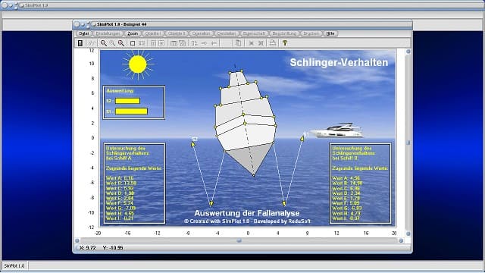This screenshot has width=485, height=273.
Task: Click the Schlinger-Verhalten title text
Action: click(339, 62)
